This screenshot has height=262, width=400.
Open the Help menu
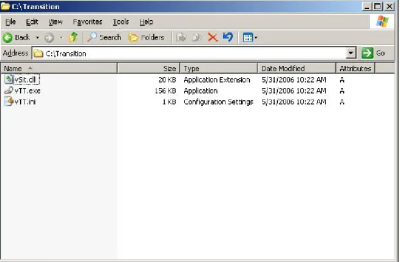(146, 22)
